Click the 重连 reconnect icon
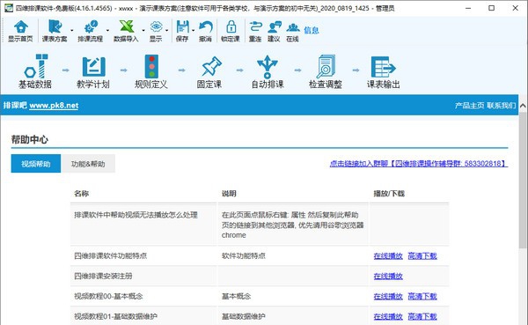Viewport: 528px width, 325px height. click(x=255, y=26)
